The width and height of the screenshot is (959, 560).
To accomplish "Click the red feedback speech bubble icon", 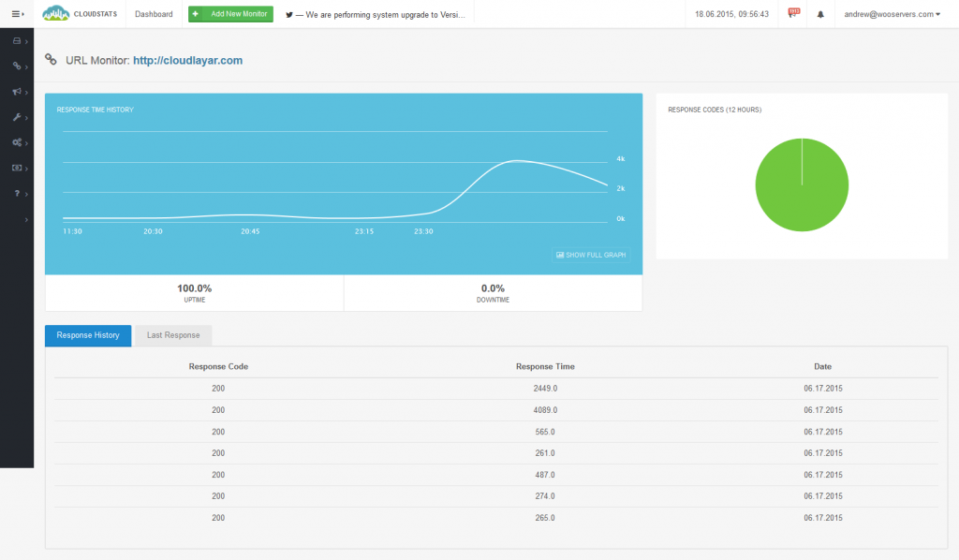I will [x=792, y=13].
